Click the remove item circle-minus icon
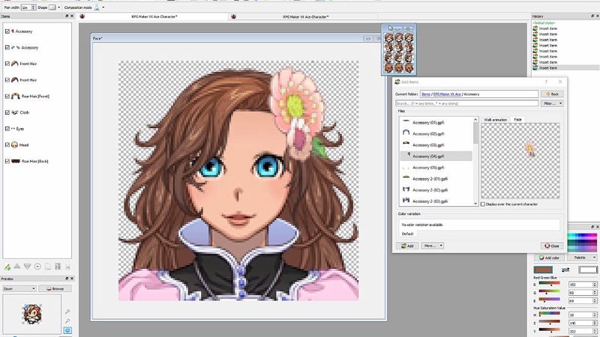 click(x=37, y=267)
